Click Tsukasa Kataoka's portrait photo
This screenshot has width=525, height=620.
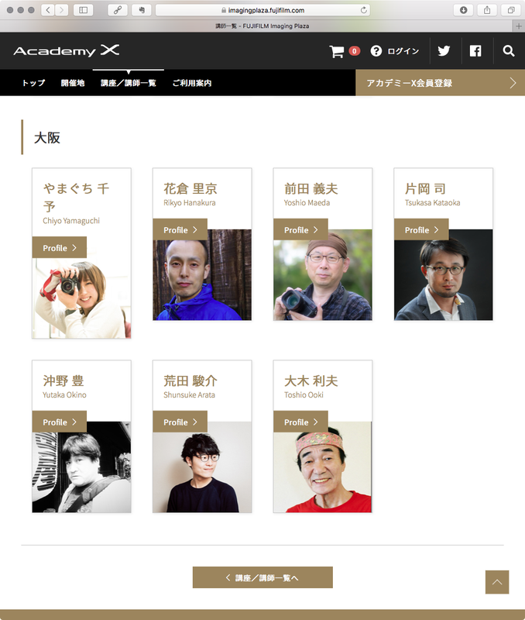pyautogui.click(x=443, y=275)
